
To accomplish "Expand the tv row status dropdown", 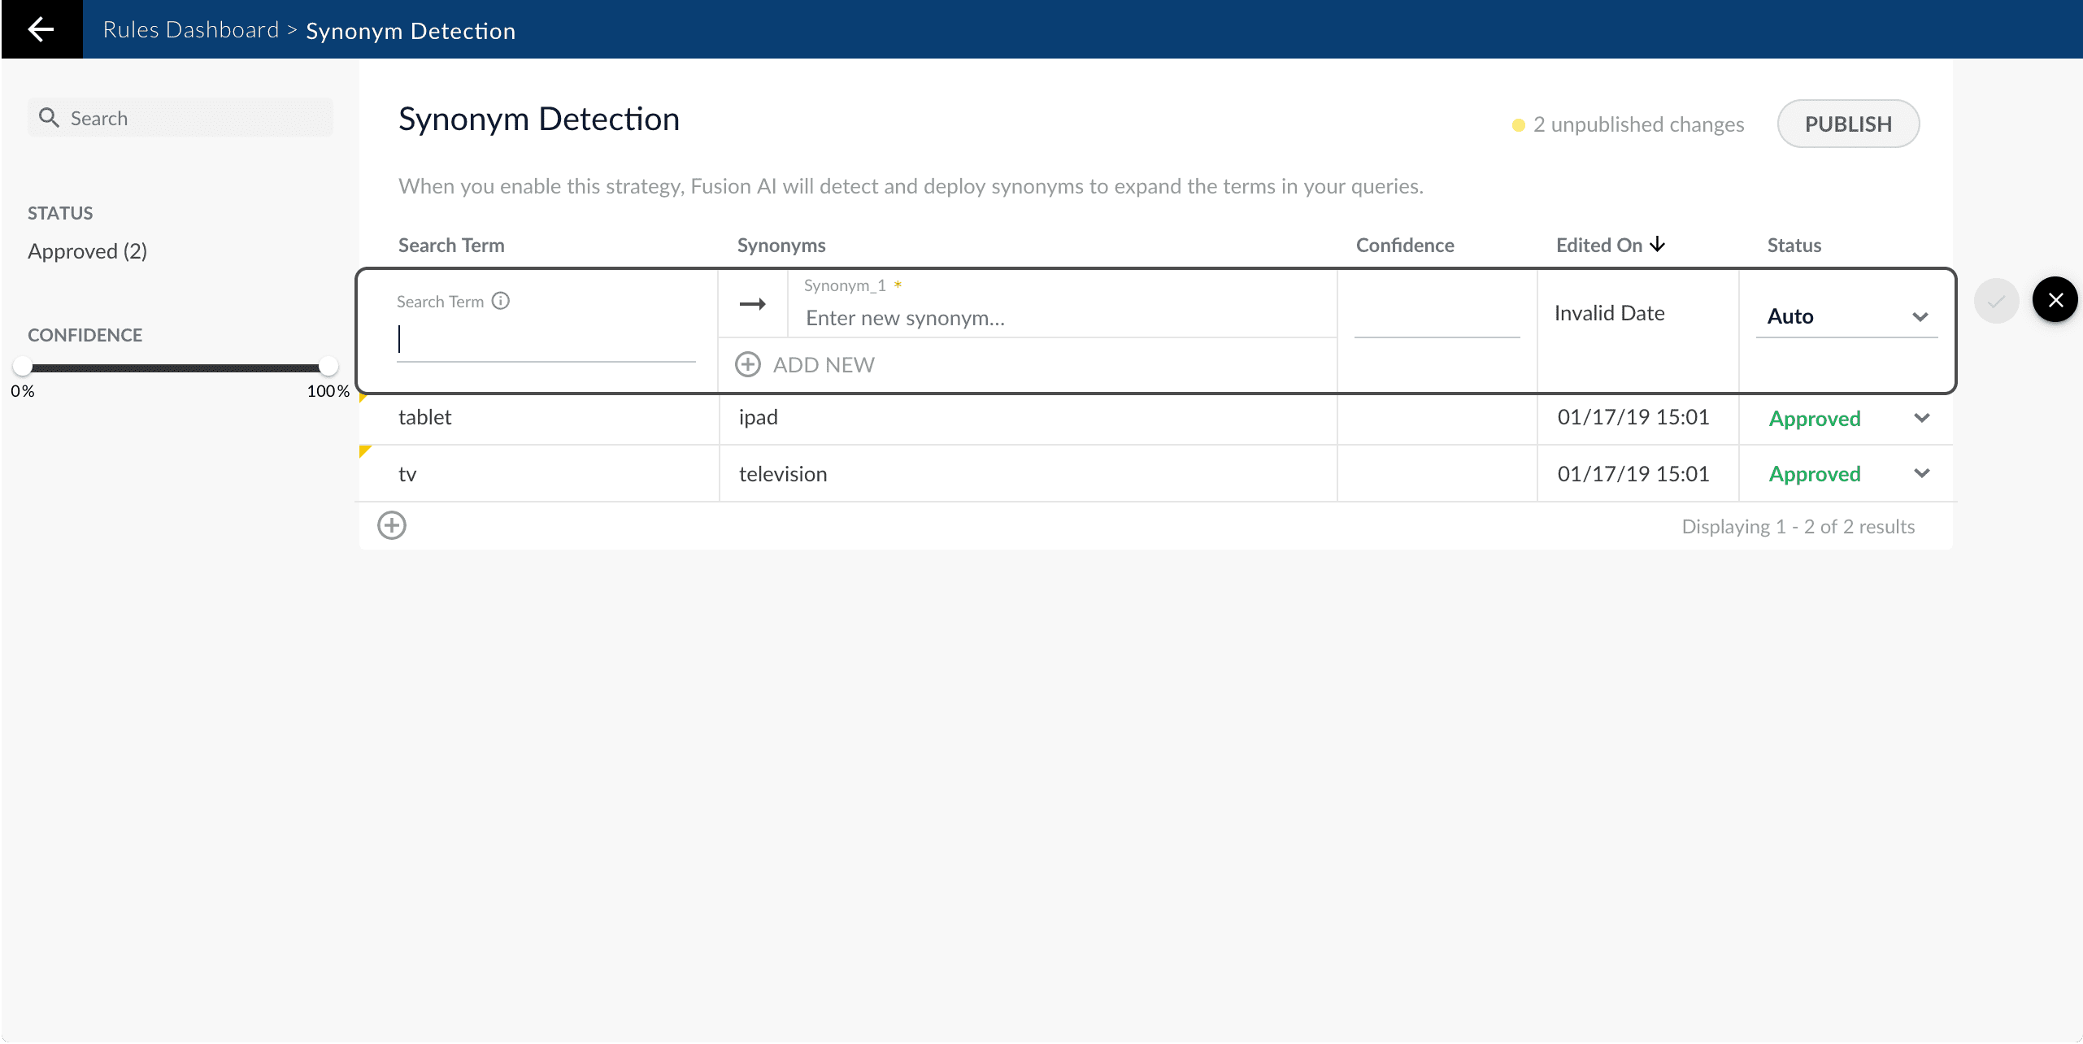I will point(1921,473).
